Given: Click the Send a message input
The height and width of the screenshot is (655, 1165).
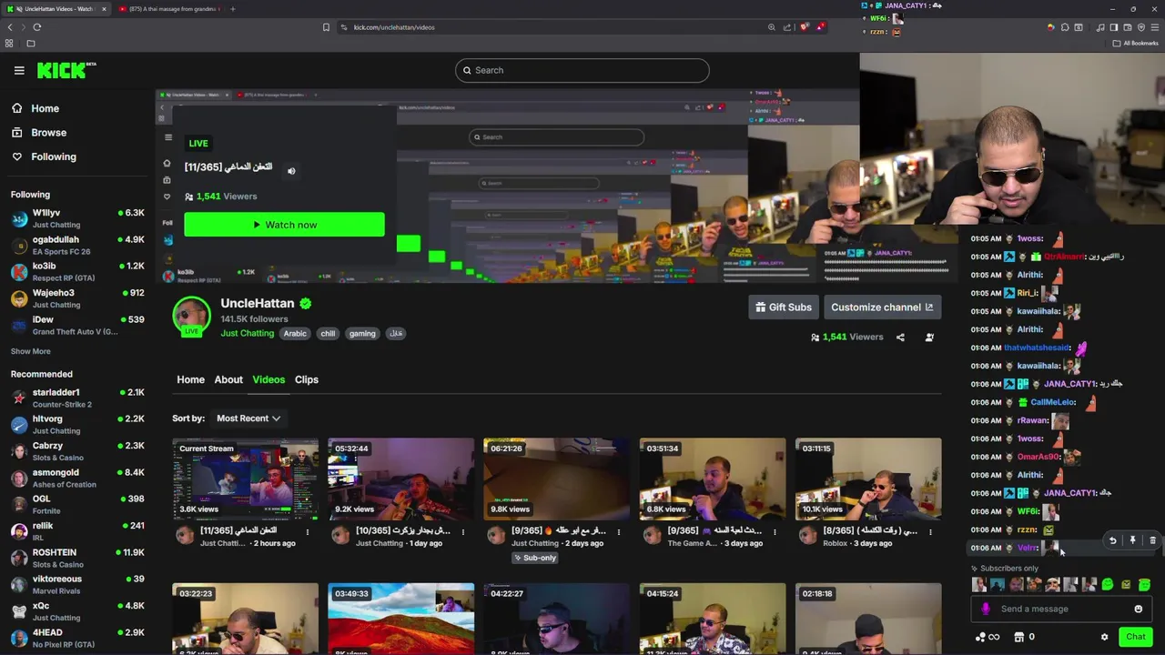Looking at the screenshot, I should pos(1060,610).
